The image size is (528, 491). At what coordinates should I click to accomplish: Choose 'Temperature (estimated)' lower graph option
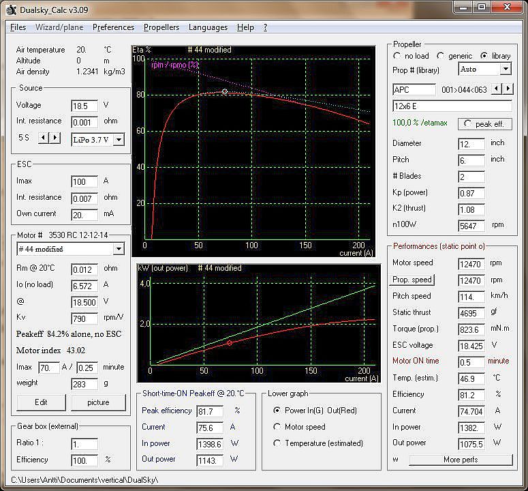coord(277,443)
